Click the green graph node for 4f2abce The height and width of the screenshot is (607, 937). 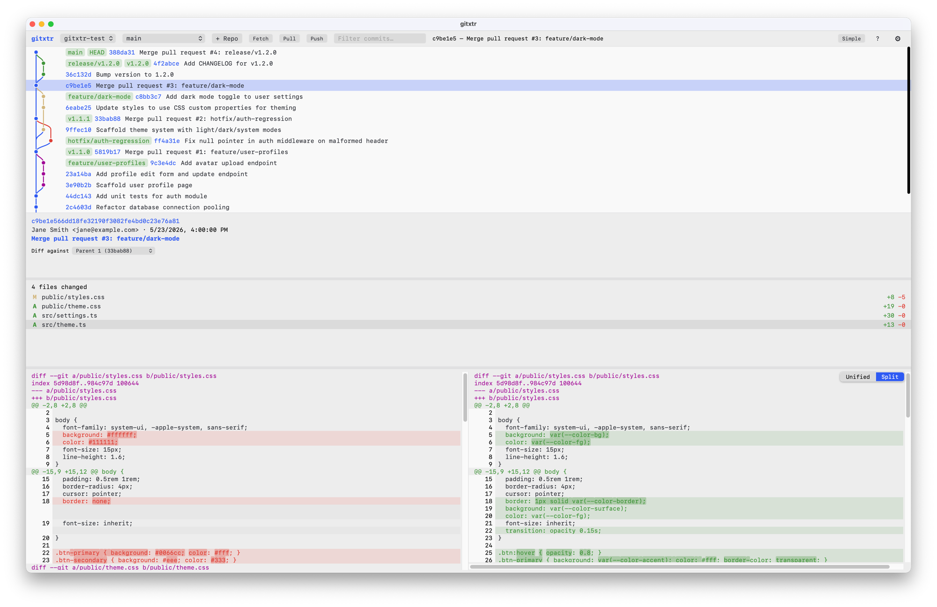[x=44, y=64]
